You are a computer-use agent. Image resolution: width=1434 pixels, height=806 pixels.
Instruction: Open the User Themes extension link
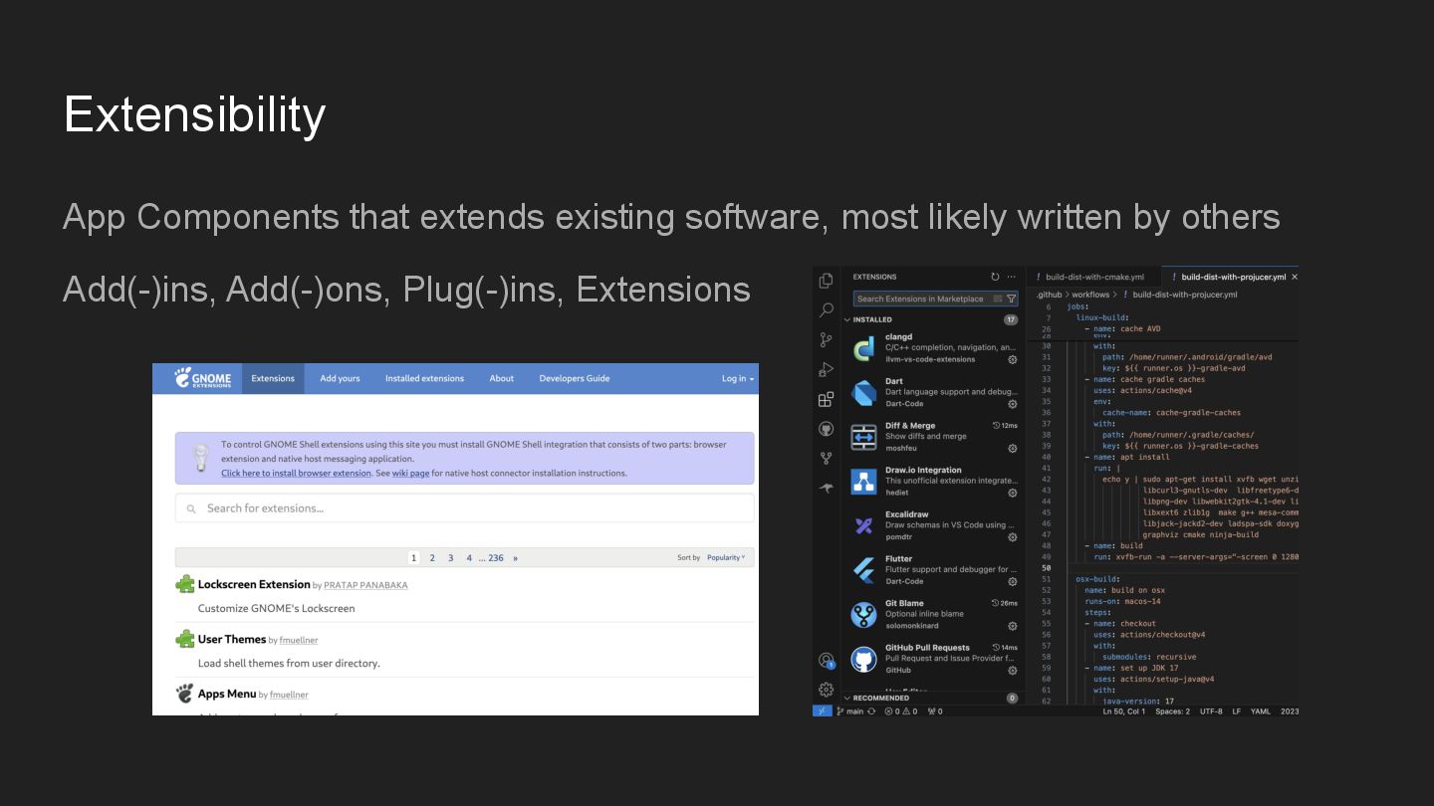pyautogui.click(x=232, y=639)
